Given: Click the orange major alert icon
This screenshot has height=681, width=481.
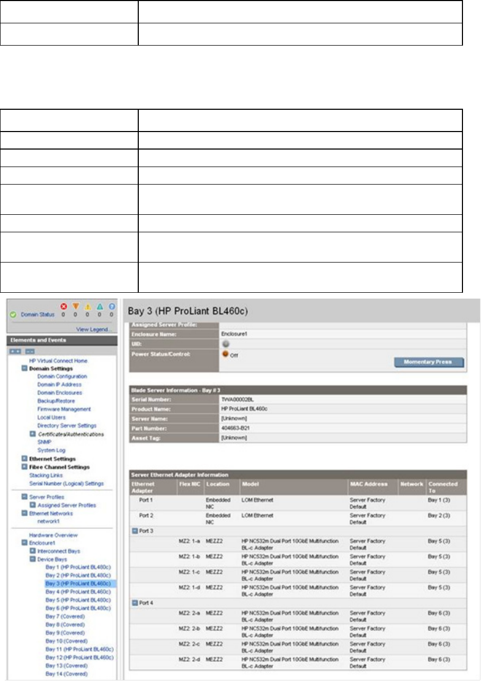Looking at the screenshot, I should click(76, 305).
